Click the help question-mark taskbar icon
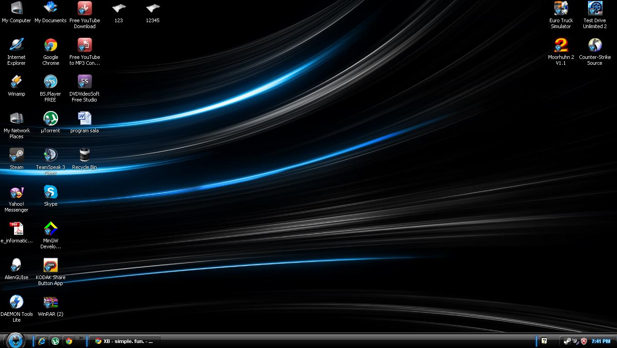 (x=544, y=341)
